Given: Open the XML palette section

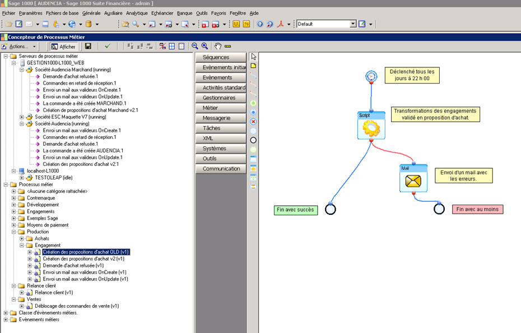Looking at the screenshot, I should point(221,138).
